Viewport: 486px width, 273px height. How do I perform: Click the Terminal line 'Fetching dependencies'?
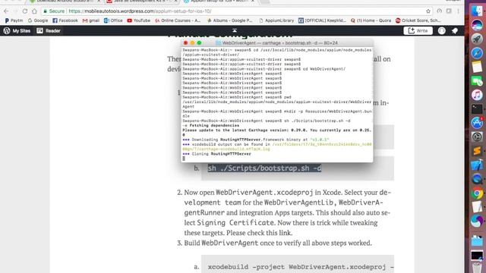(x=211, y=126)
